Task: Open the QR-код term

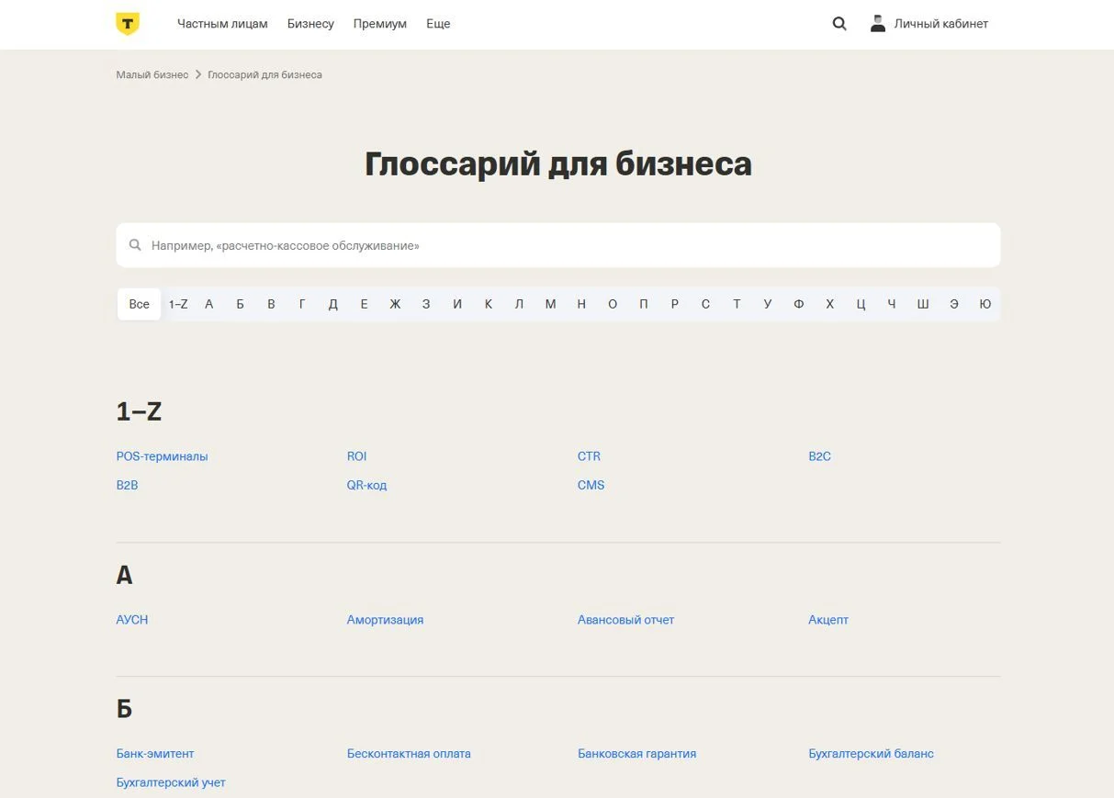Action: point(366,485)
